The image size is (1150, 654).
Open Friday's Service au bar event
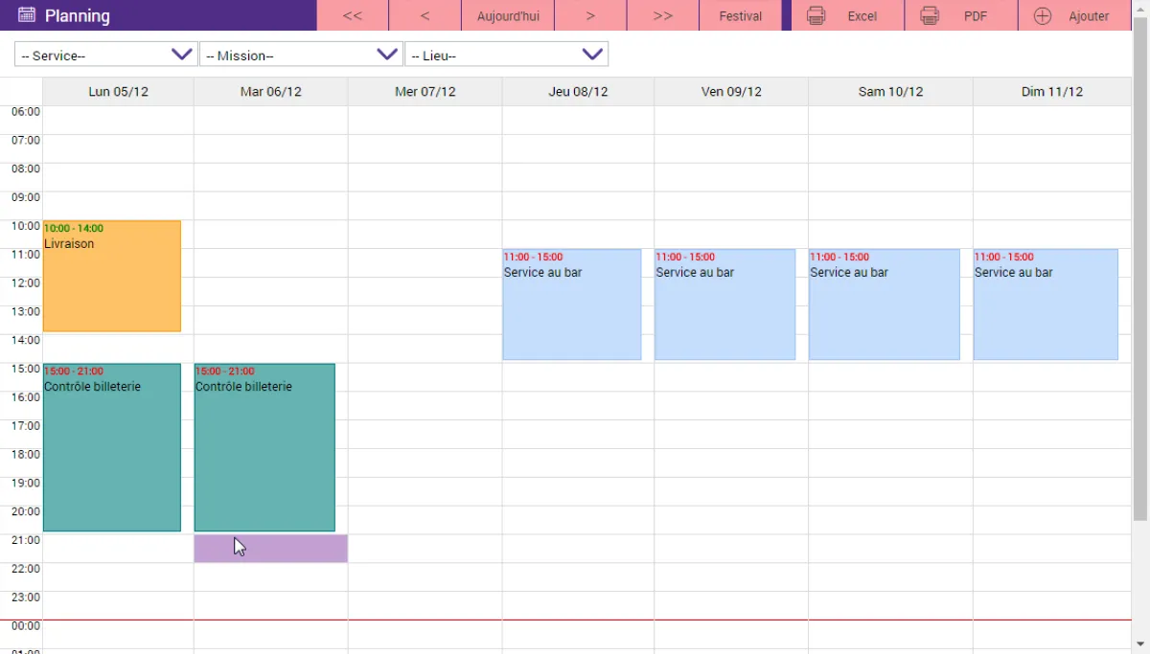pos(724,304)
